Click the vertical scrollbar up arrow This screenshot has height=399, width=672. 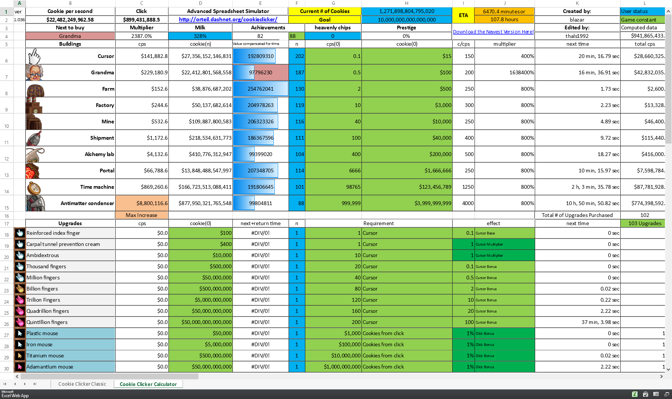(x=668, y=11)
